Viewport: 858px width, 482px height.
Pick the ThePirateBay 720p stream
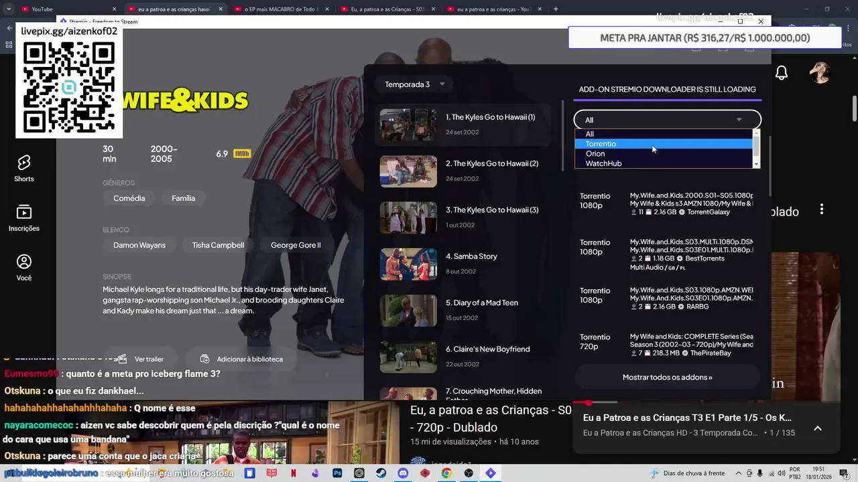point(668,345)
